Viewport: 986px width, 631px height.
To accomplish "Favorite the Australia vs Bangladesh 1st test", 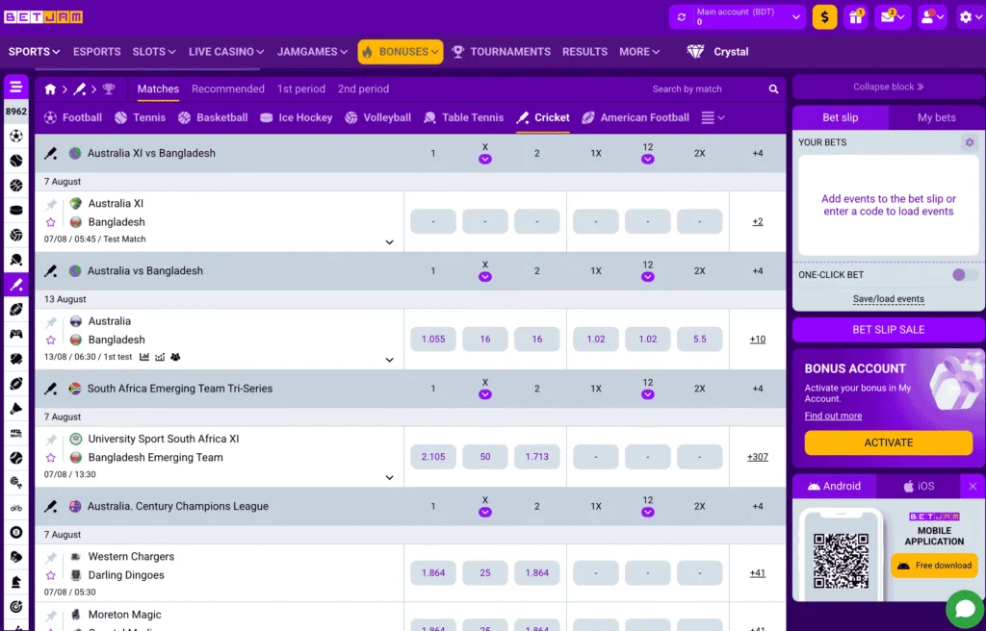I will tap(51, 340).
